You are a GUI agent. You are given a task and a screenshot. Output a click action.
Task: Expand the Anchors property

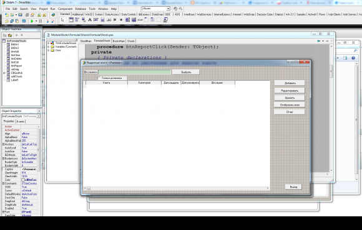[x=4, y=144]
